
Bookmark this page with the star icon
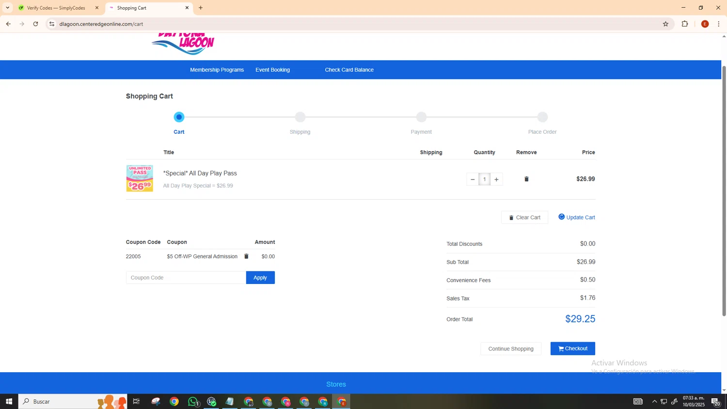coord(665,24)
